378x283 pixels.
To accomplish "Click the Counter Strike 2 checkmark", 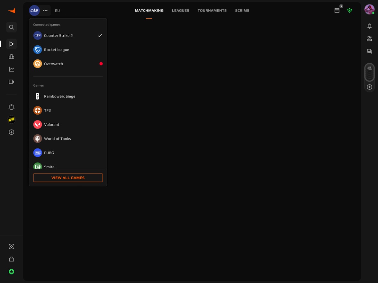I will [x=100, y=36].
